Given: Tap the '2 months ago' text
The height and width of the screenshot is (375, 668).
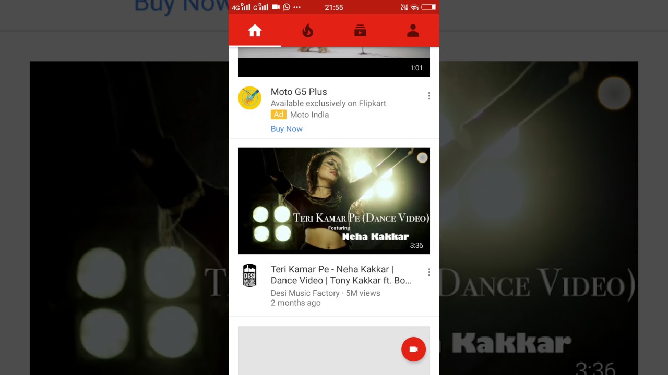Looking at the screenshot, I should coord(295,303).
